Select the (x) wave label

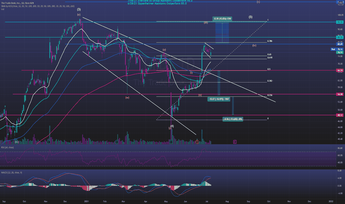coord(164,50)
